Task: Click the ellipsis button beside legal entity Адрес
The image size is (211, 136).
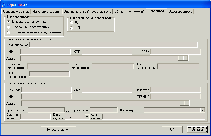Action: coord(181,58)
